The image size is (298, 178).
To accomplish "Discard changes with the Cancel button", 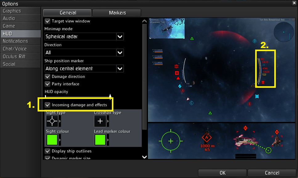I will click(272, 173).
